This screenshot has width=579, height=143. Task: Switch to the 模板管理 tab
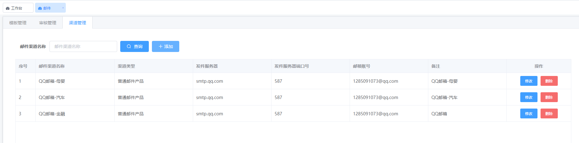(18, 23)
